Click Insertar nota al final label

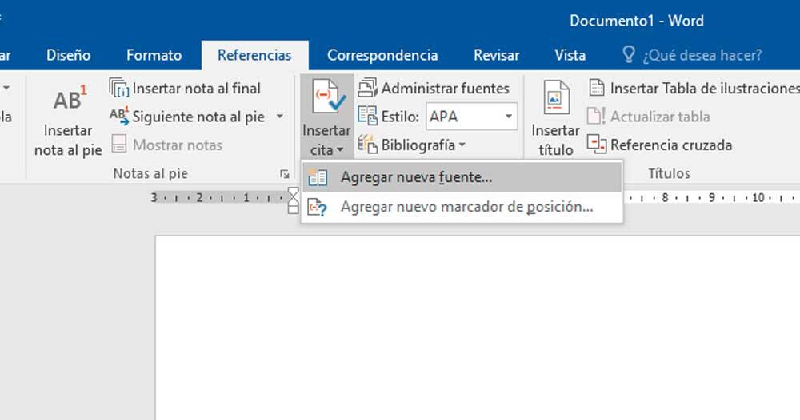pos(197,89)
